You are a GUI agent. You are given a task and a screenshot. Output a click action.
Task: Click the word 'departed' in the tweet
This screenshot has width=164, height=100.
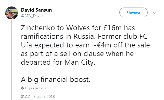(x=36, y=62)
